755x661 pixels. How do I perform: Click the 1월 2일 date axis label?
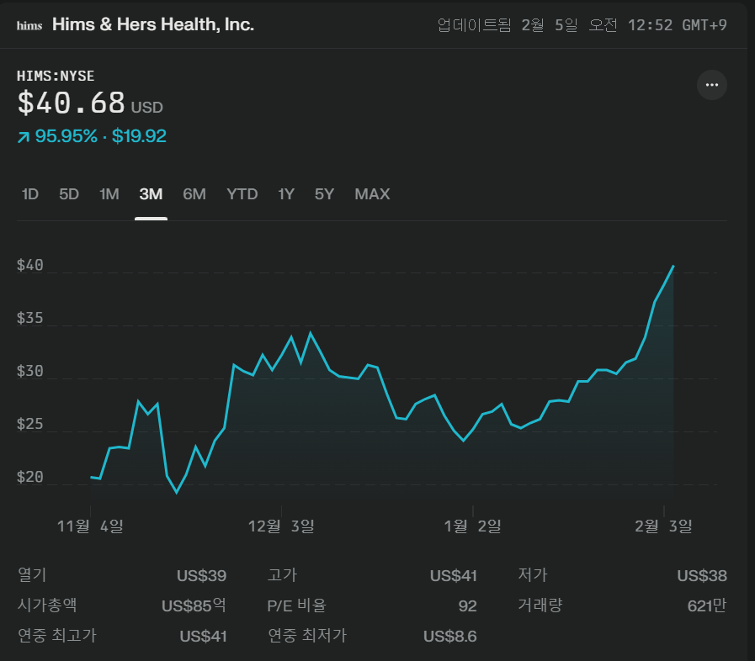click(472, 526)
